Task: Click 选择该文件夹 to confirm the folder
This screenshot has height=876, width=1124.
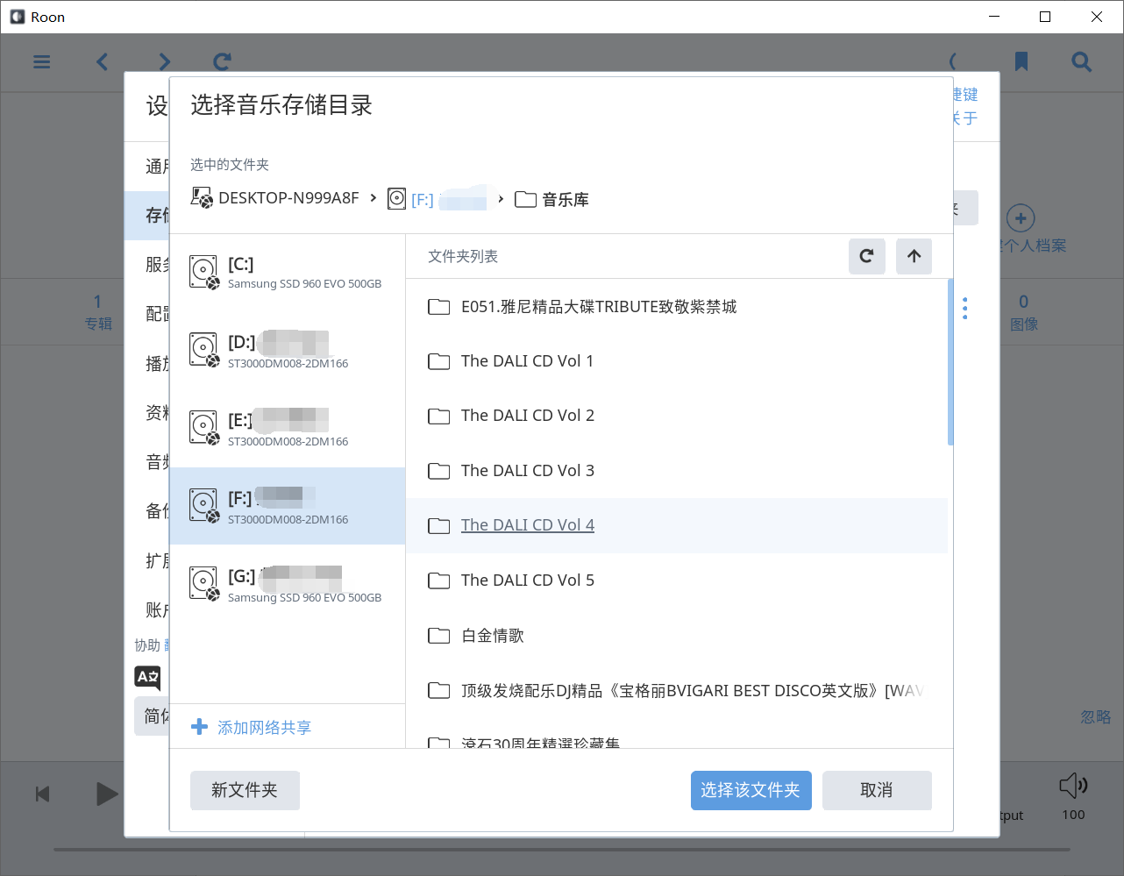Action: pos(751,790)
